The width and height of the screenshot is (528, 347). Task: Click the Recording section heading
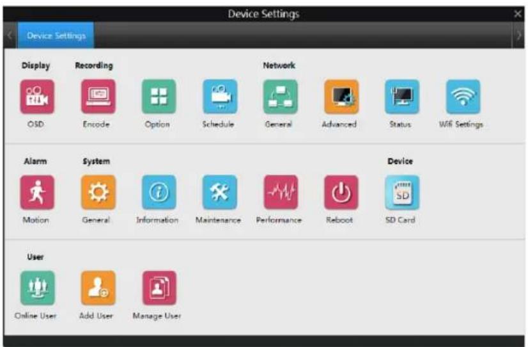[94, 65]
